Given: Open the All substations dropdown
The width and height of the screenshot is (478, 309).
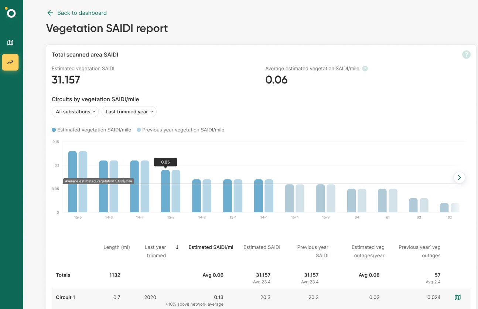Looking at the screenshot, I should click(75, 112).
